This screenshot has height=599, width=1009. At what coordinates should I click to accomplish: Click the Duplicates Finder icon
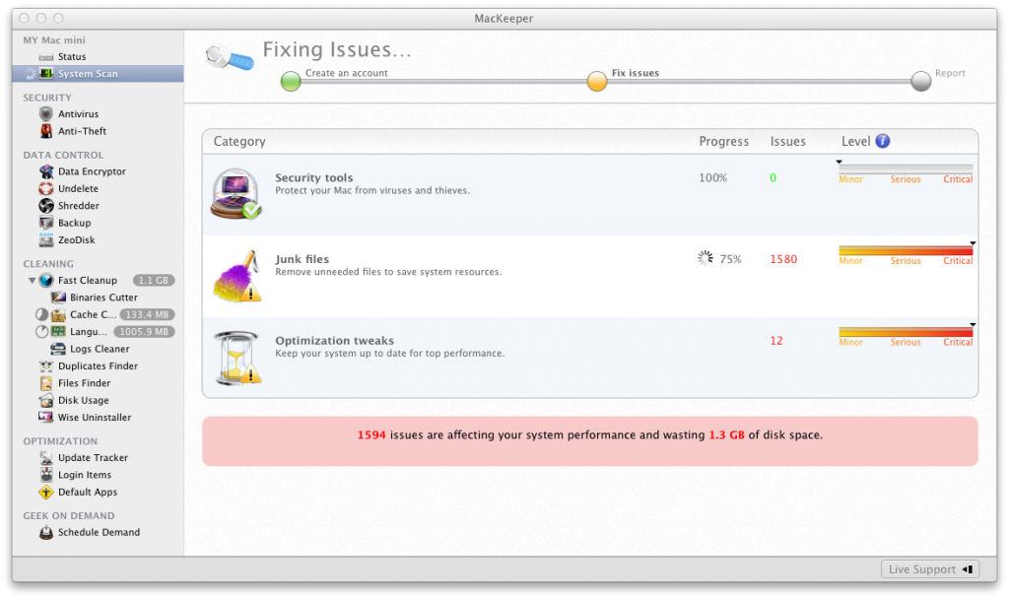point(45,366)
